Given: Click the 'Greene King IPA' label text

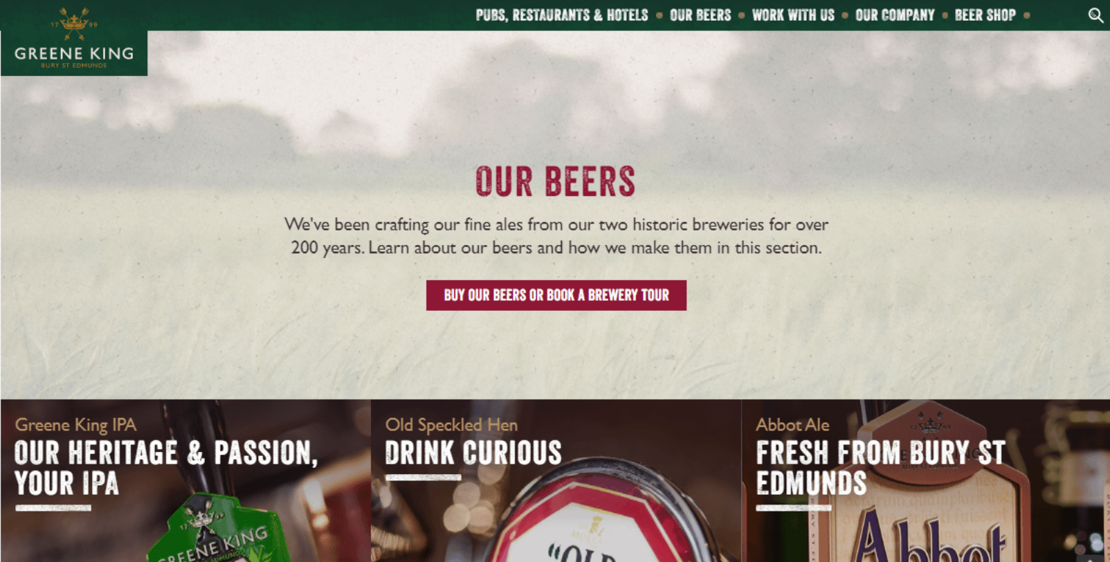Looking at the screenshot, I should coord(75,424).
